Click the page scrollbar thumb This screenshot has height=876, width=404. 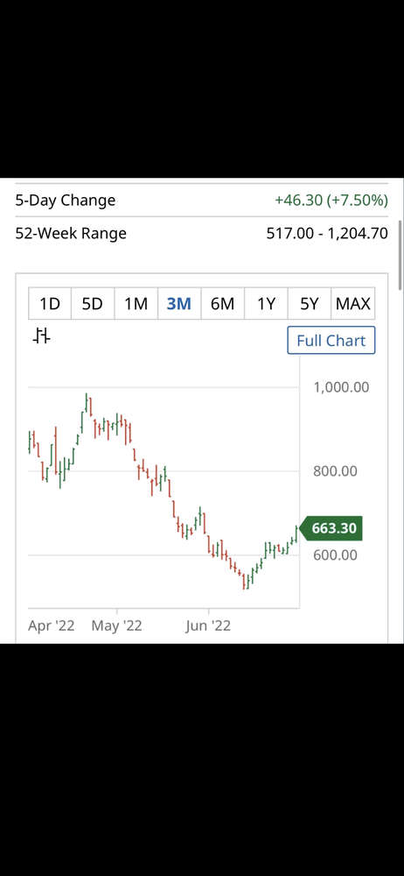401,255
